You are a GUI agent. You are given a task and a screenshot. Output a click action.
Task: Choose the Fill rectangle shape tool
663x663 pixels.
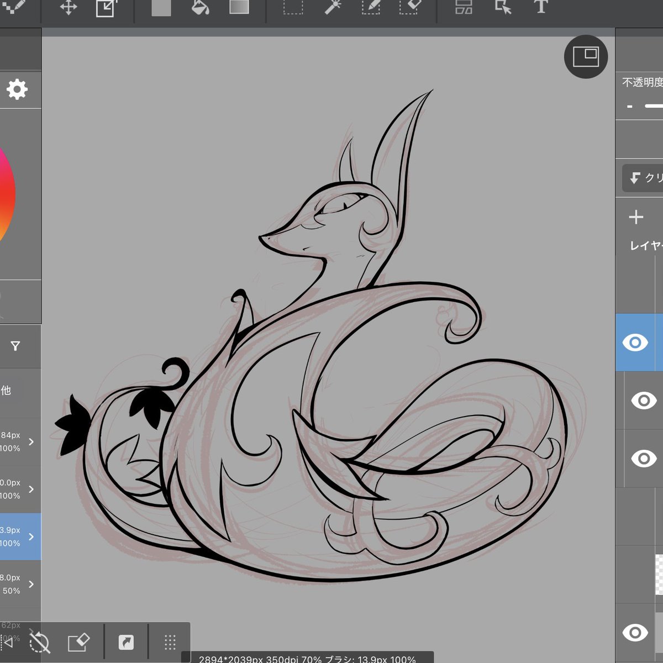pyautogui.click(x=161, y=7)
